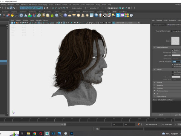Open the Symmetry Off dropdown

(94, 8)
